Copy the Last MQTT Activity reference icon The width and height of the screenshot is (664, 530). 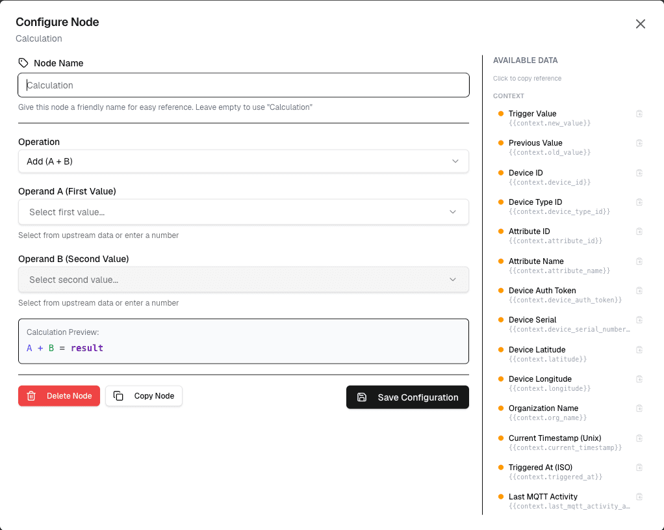coord(639,496)
